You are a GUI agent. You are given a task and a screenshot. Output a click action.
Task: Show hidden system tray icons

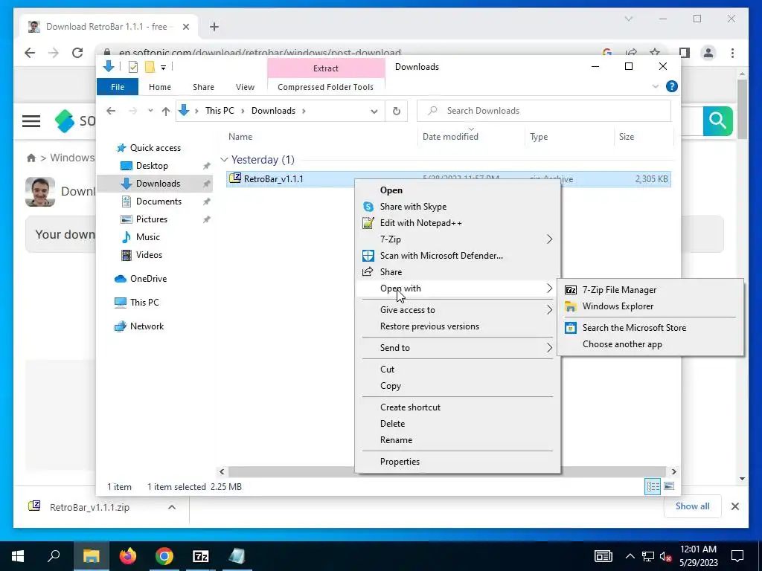[x=630, y=556]
